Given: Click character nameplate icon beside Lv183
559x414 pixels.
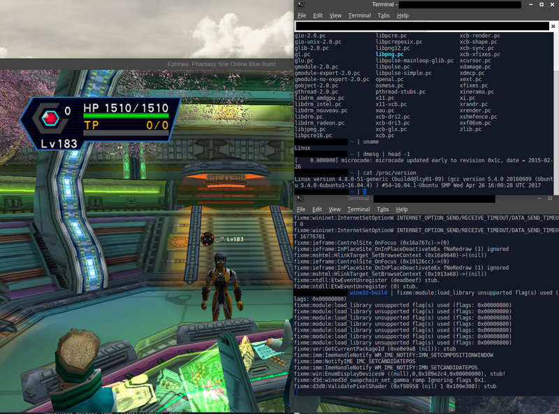Looking at the screenshot, I should tap(208, 238).
